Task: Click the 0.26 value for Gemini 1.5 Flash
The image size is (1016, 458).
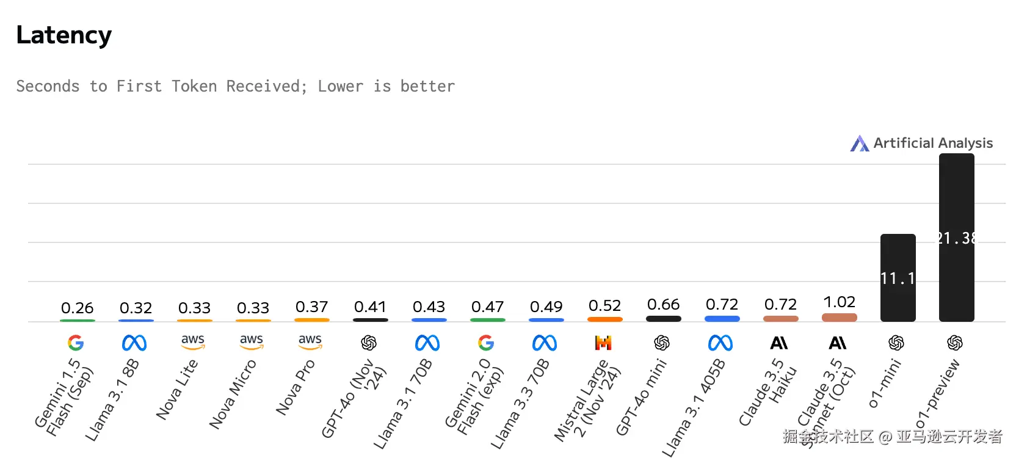Action: click(x=78, y=308)
